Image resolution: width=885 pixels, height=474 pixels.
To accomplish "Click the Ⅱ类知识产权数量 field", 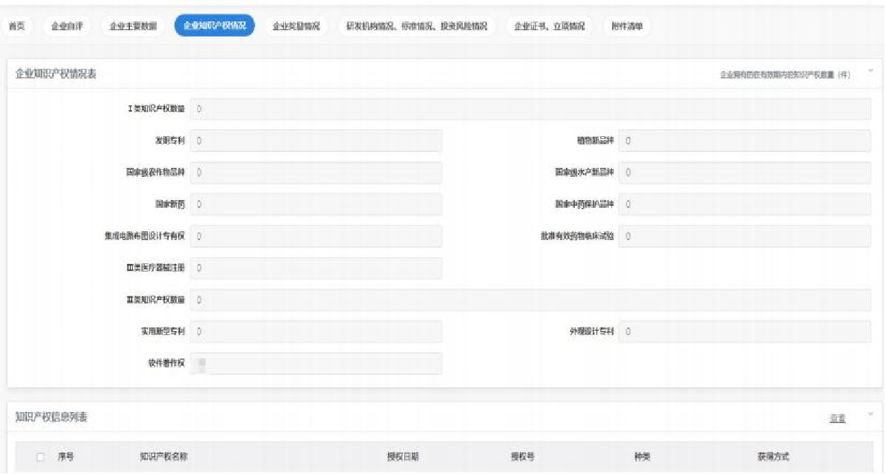I will 531,300.
